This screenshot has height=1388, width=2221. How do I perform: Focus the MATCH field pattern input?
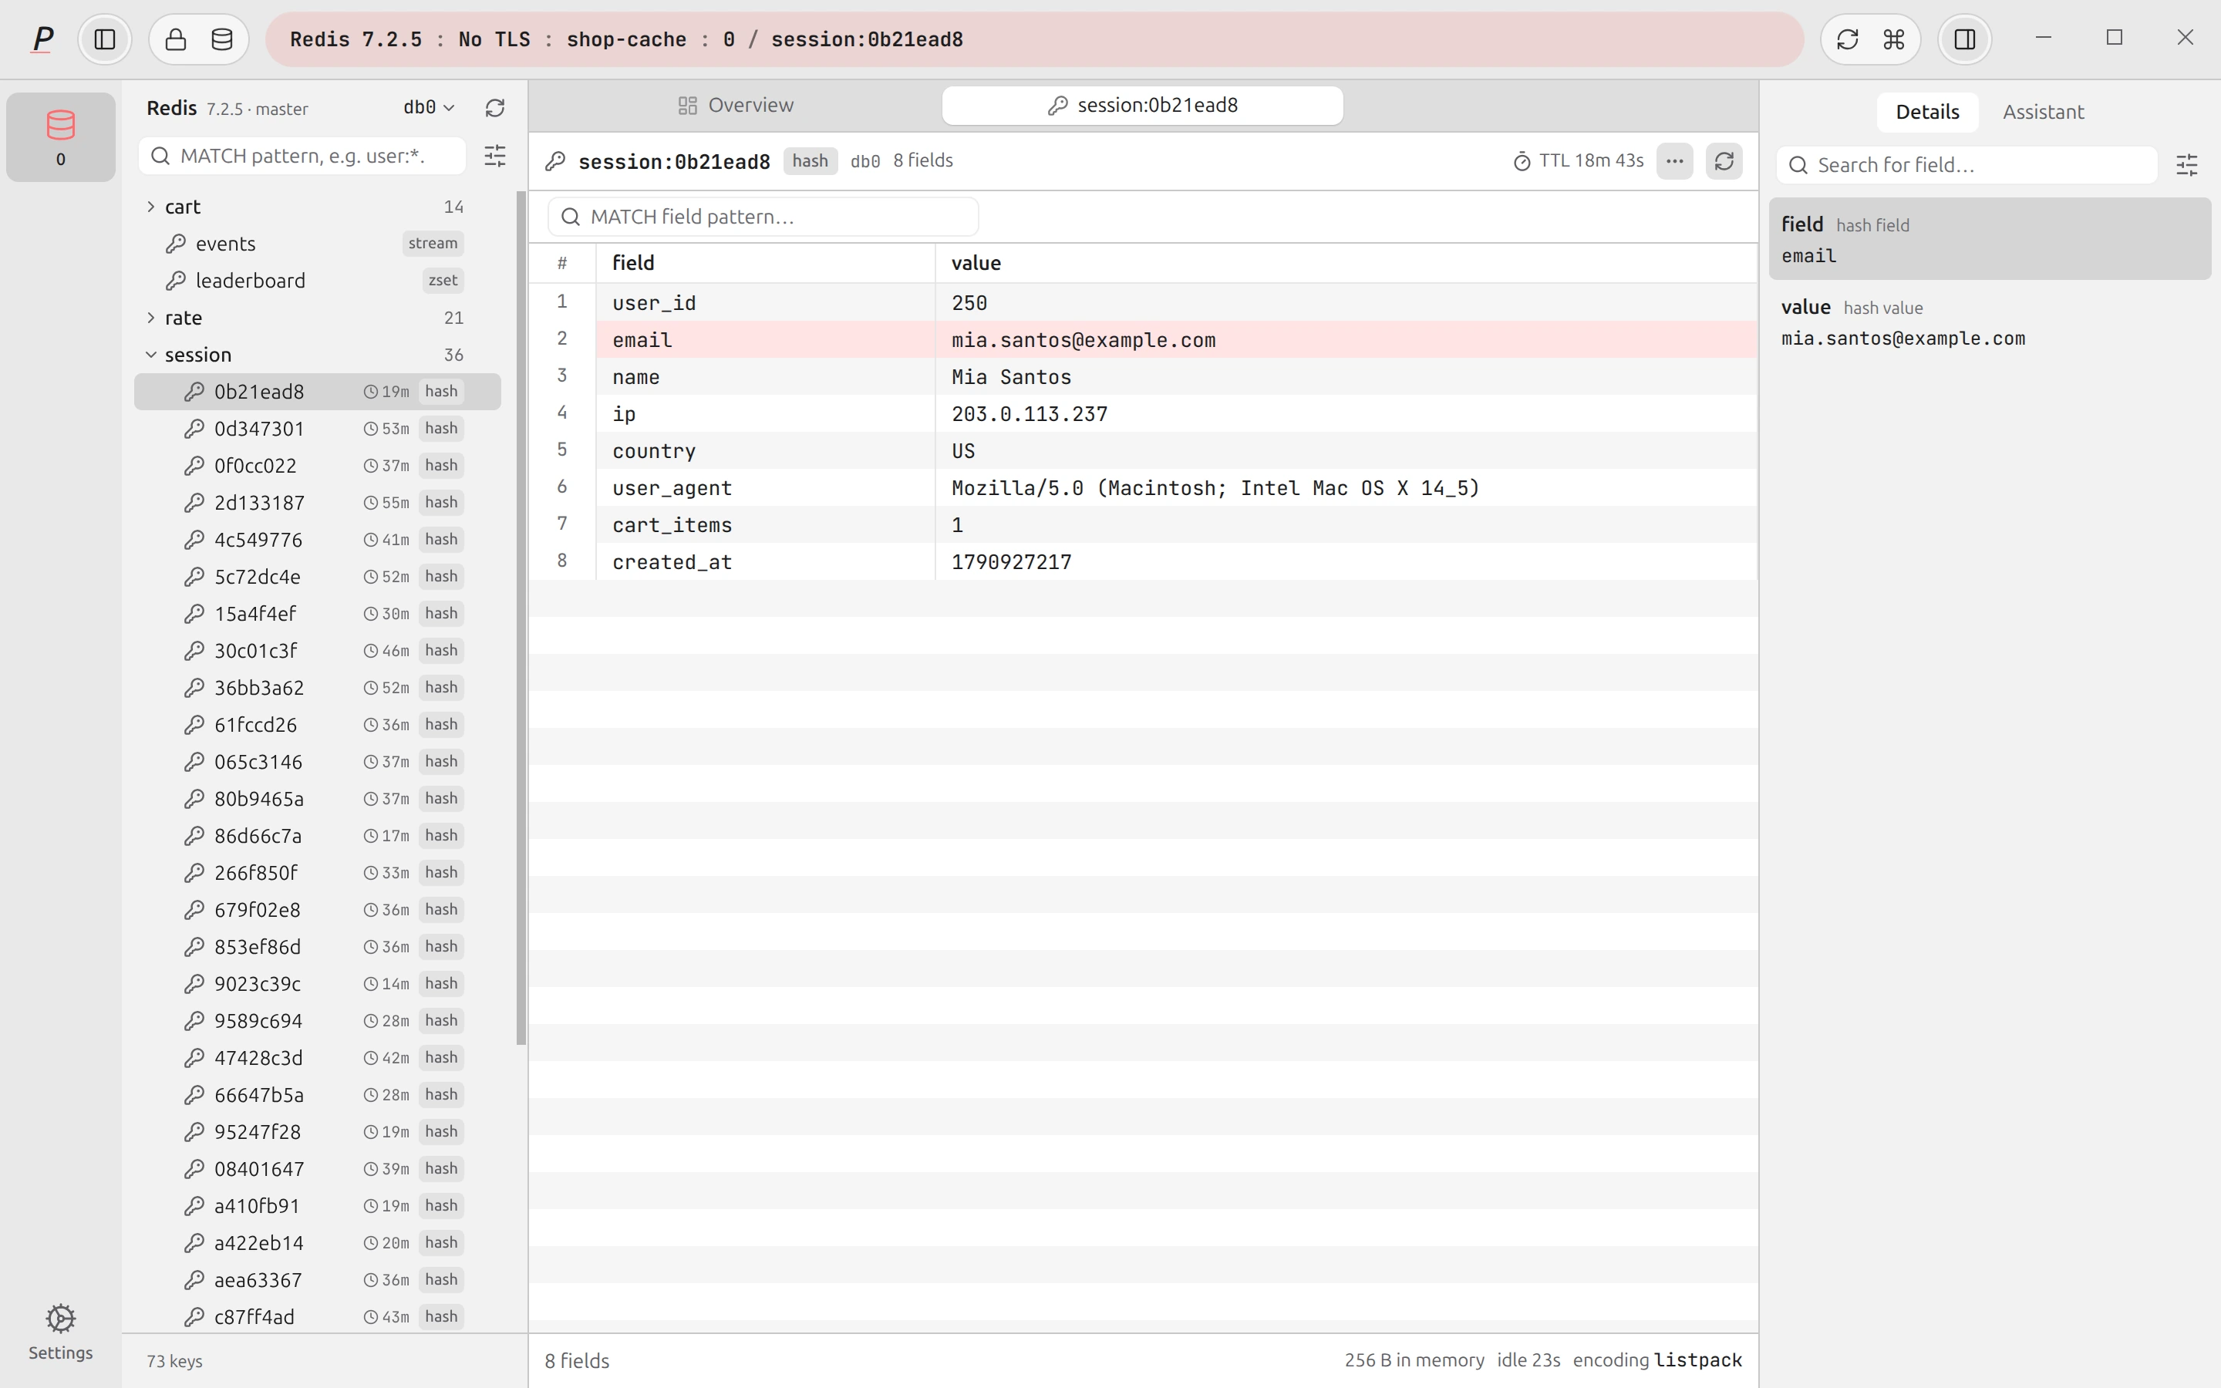pos(763,217)
